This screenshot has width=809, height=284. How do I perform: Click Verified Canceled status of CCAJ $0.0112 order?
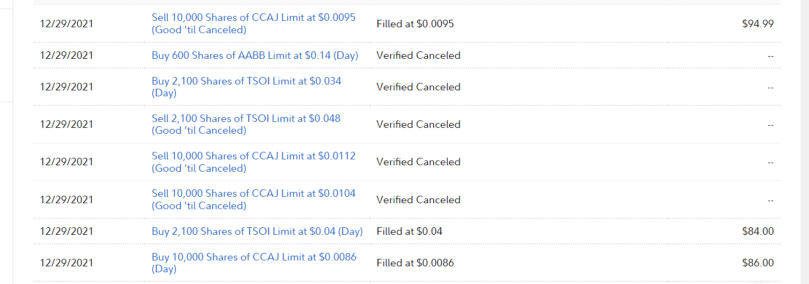pyautogui.click(x=418, y=162)
